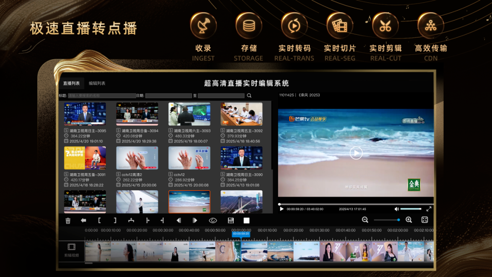Select the mark-in bracket tool
This screenshot has width=492, height=277.
click(x=100, y=220)
